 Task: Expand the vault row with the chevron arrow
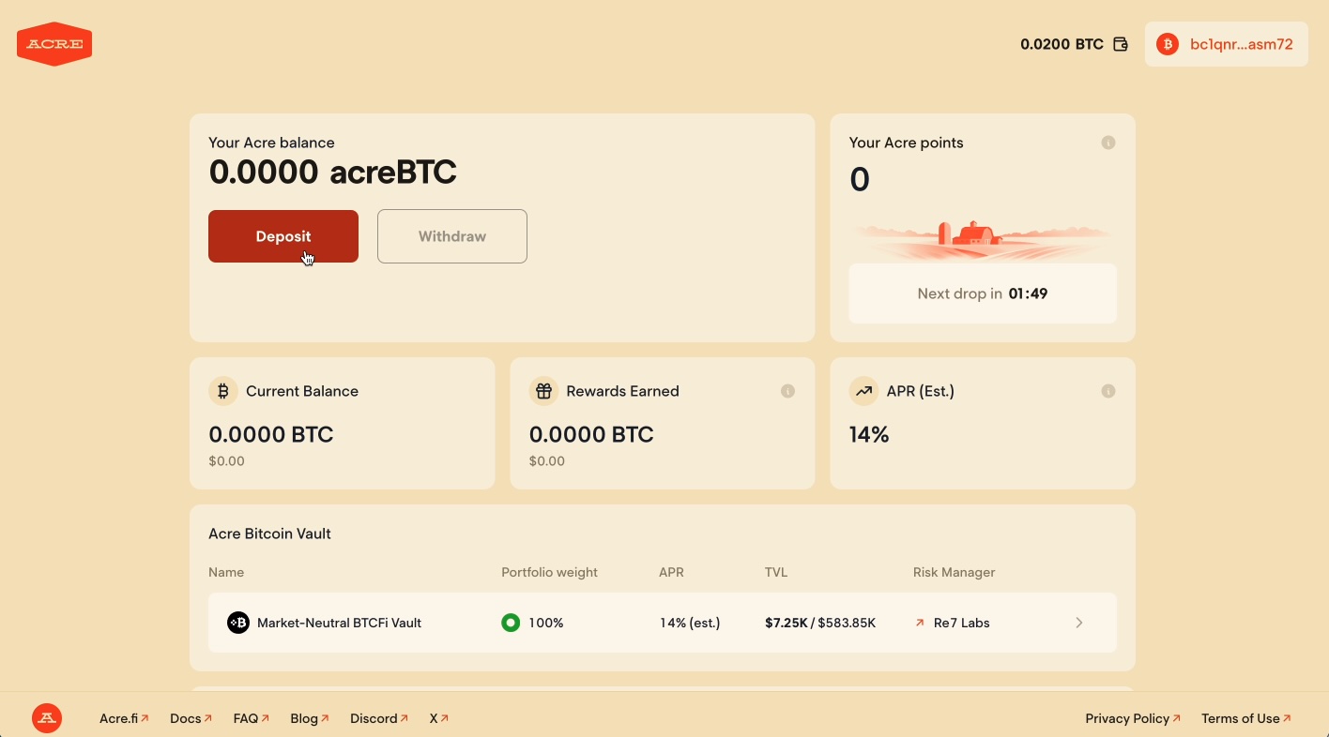point(1079,623)
